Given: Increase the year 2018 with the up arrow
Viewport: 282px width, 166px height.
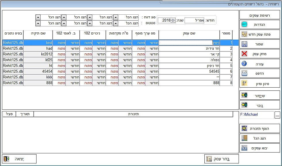Looking at the screenshot, I should coord(173,19).
